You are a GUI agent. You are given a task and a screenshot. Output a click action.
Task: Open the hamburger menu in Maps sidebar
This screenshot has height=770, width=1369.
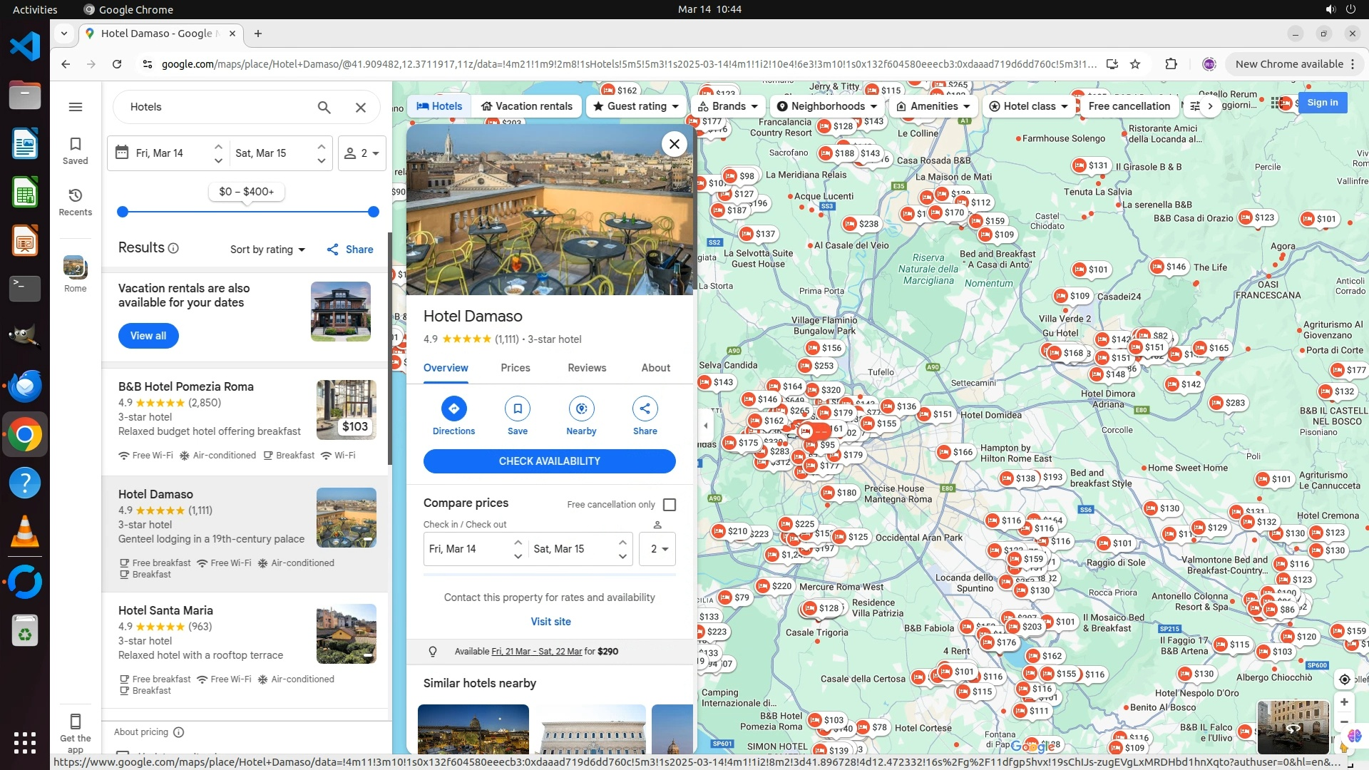click(x=76, y=107)
